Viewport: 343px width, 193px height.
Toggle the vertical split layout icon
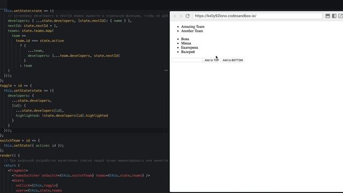coord(334,16)
